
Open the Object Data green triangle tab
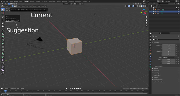(150, 67)
